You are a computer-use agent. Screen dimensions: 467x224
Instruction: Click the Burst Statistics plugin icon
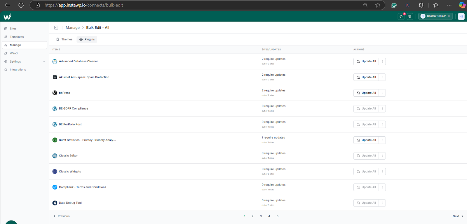pyautogui.click(x=55, y=140)
